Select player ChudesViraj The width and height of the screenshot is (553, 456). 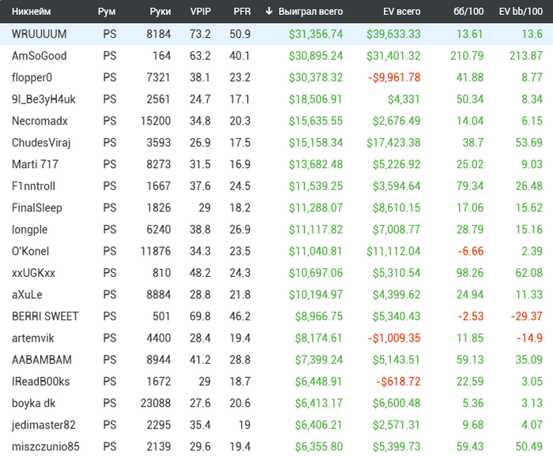pyautogui.click(x=41, y=143)
